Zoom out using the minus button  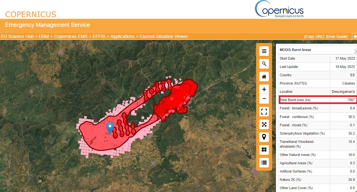click(x=264, y=99)
